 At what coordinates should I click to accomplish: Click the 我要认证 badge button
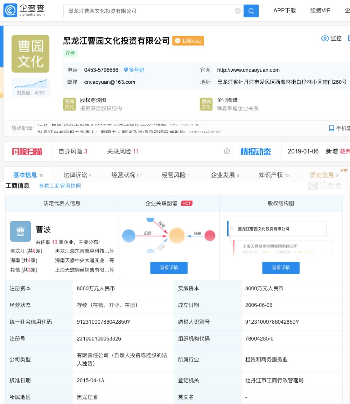188,41
